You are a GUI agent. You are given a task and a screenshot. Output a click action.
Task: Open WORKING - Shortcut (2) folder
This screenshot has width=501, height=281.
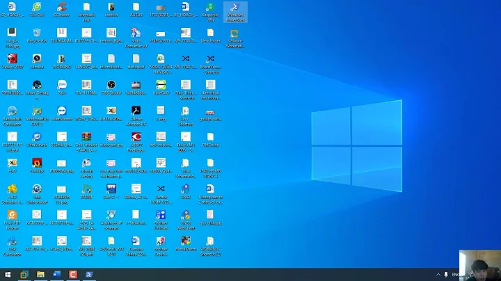(x=210, y=246)
